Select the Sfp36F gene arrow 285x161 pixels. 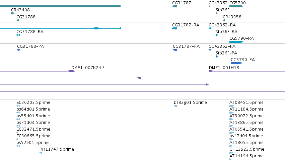(x=217, y=13)
